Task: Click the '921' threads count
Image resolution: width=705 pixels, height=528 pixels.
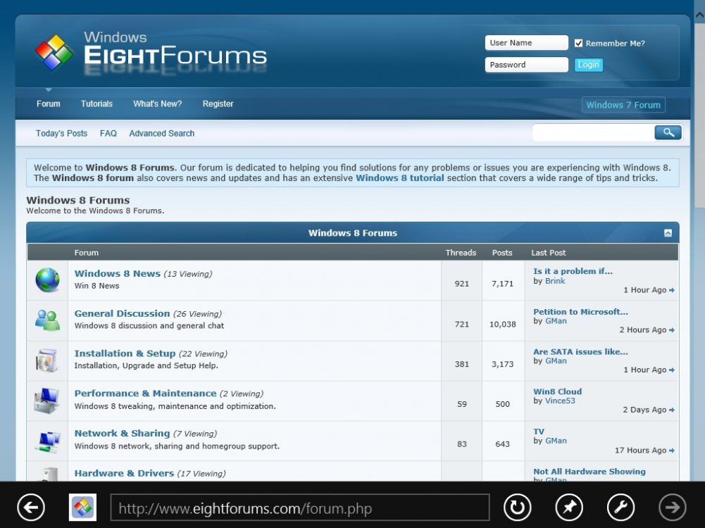Action: click(x=462, y=284)
